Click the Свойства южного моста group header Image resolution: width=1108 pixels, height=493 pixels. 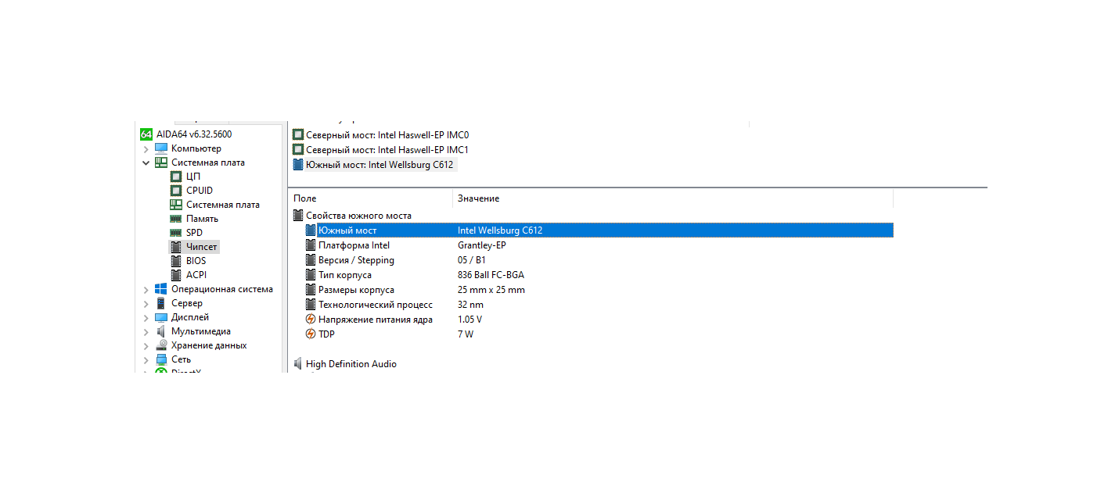pos(358,216)
